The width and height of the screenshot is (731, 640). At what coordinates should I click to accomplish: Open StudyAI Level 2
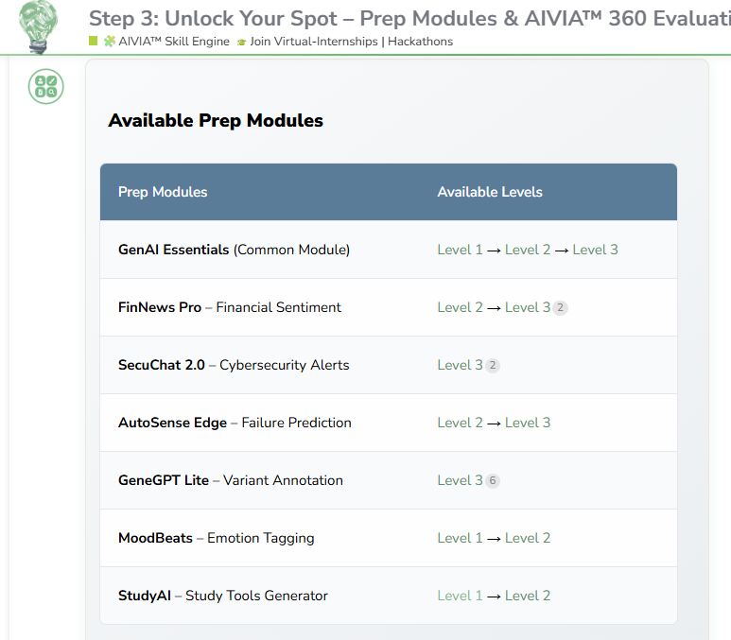(528, 596)
